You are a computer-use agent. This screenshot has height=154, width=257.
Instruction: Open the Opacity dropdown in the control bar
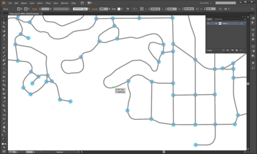click(109, 9)
